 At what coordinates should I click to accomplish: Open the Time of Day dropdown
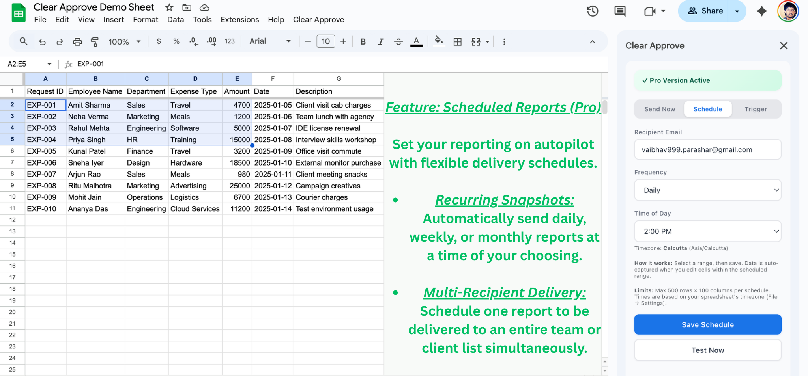[707, 231]
